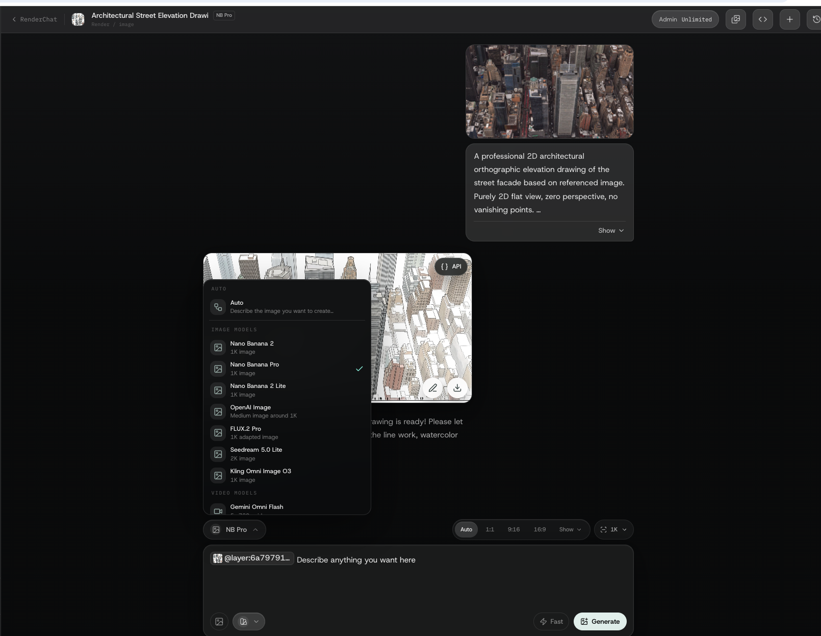Image resolution: width=821 pixels, height=636 pixels.
Task: Choose Nano Banana 2 from the model list
Action: (287, 348)
